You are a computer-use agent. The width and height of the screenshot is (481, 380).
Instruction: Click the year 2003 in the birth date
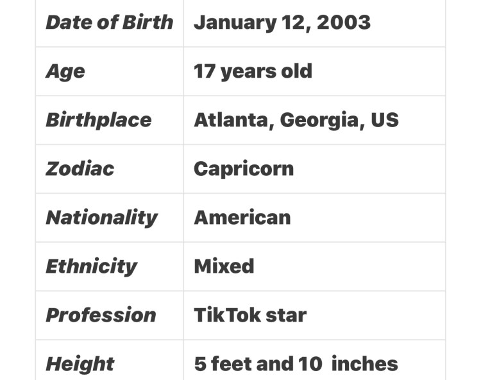pyautogui.click(x=343, y=22)
